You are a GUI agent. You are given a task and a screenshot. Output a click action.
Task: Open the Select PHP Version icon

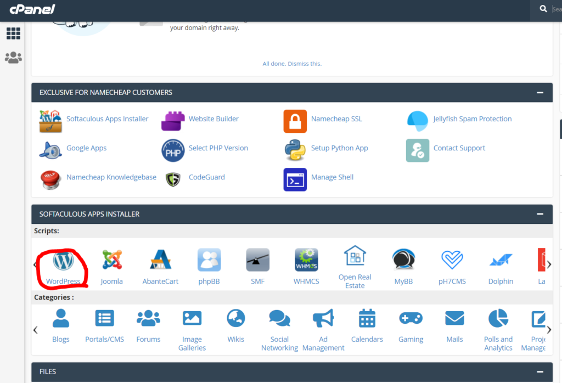coord(173,150)
